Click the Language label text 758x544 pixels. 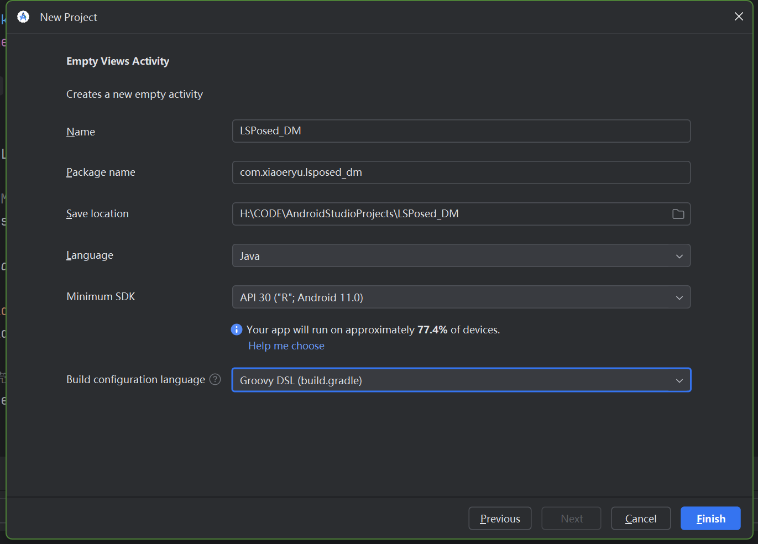coord(90,255)
